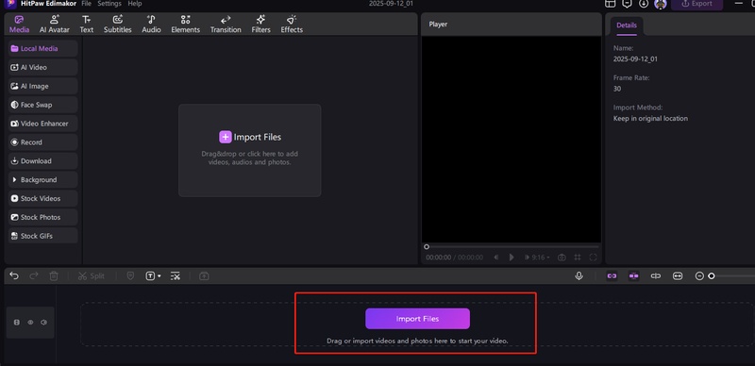Toggle the main track magnet link
The image size is (755, 366).
tap(612, 276)
